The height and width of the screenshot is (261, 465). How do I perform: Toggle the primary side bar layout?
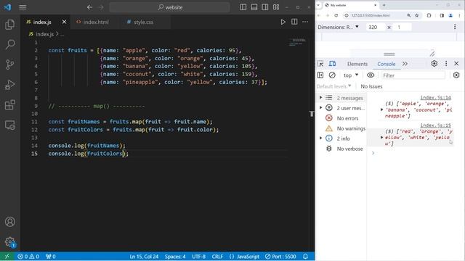[x=243, y=7]
